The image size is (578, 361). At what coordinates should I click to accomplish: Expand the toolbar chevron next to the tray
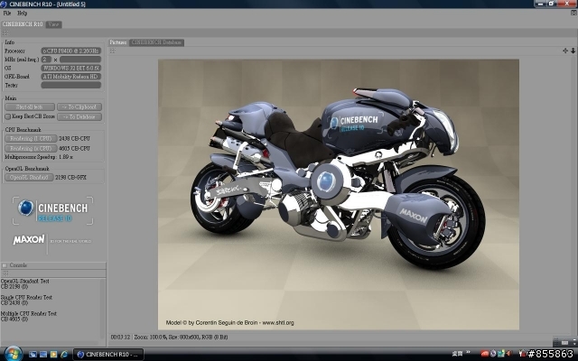[469, 353]
